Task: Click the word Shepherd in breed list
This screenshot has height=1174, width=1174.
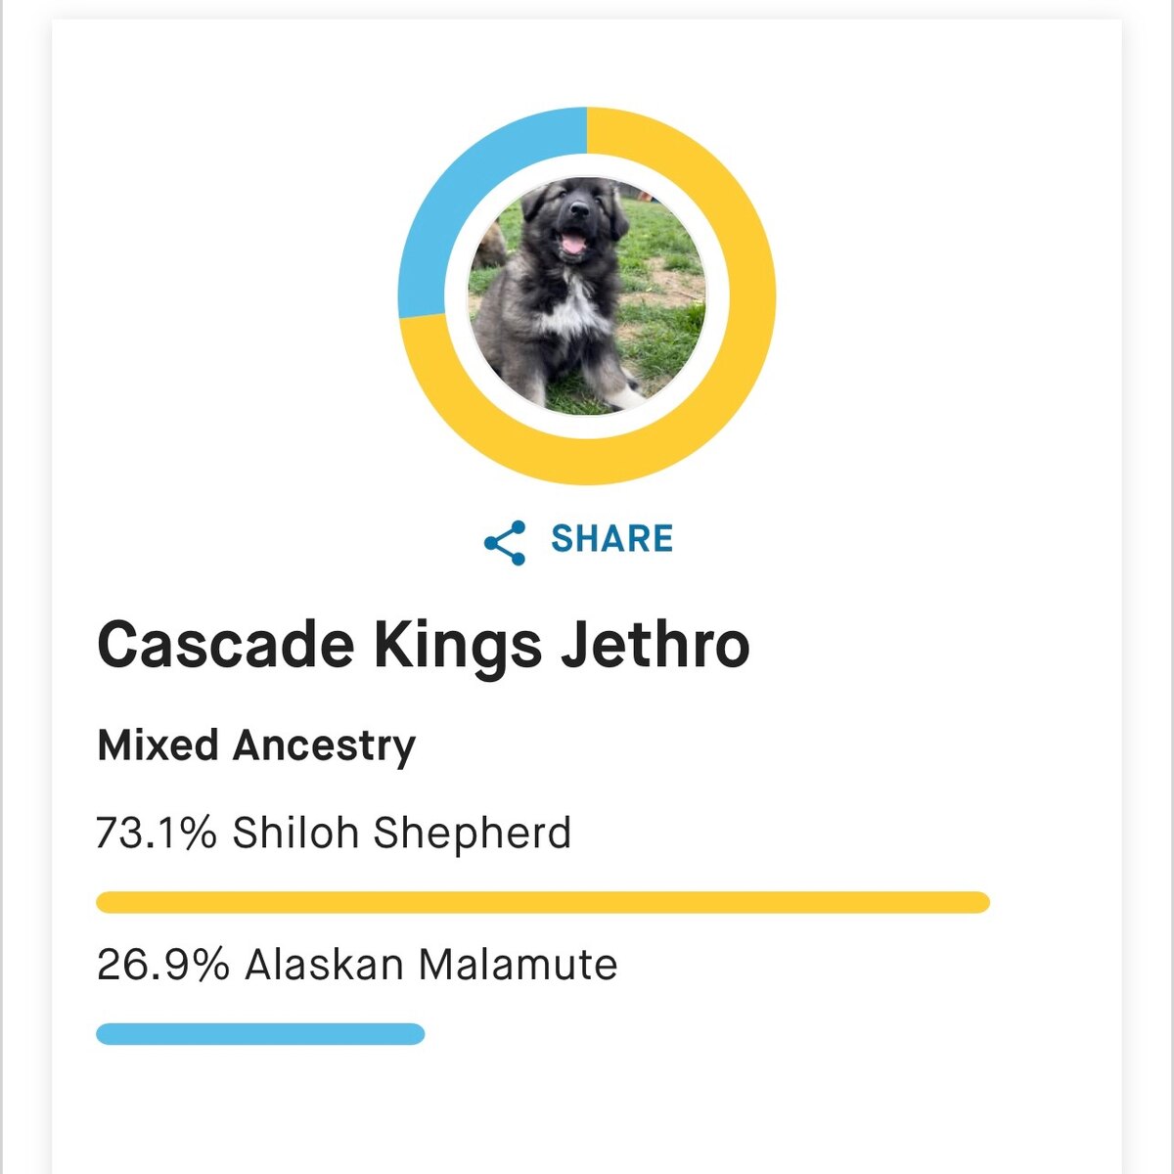Action: coord(472,834)
